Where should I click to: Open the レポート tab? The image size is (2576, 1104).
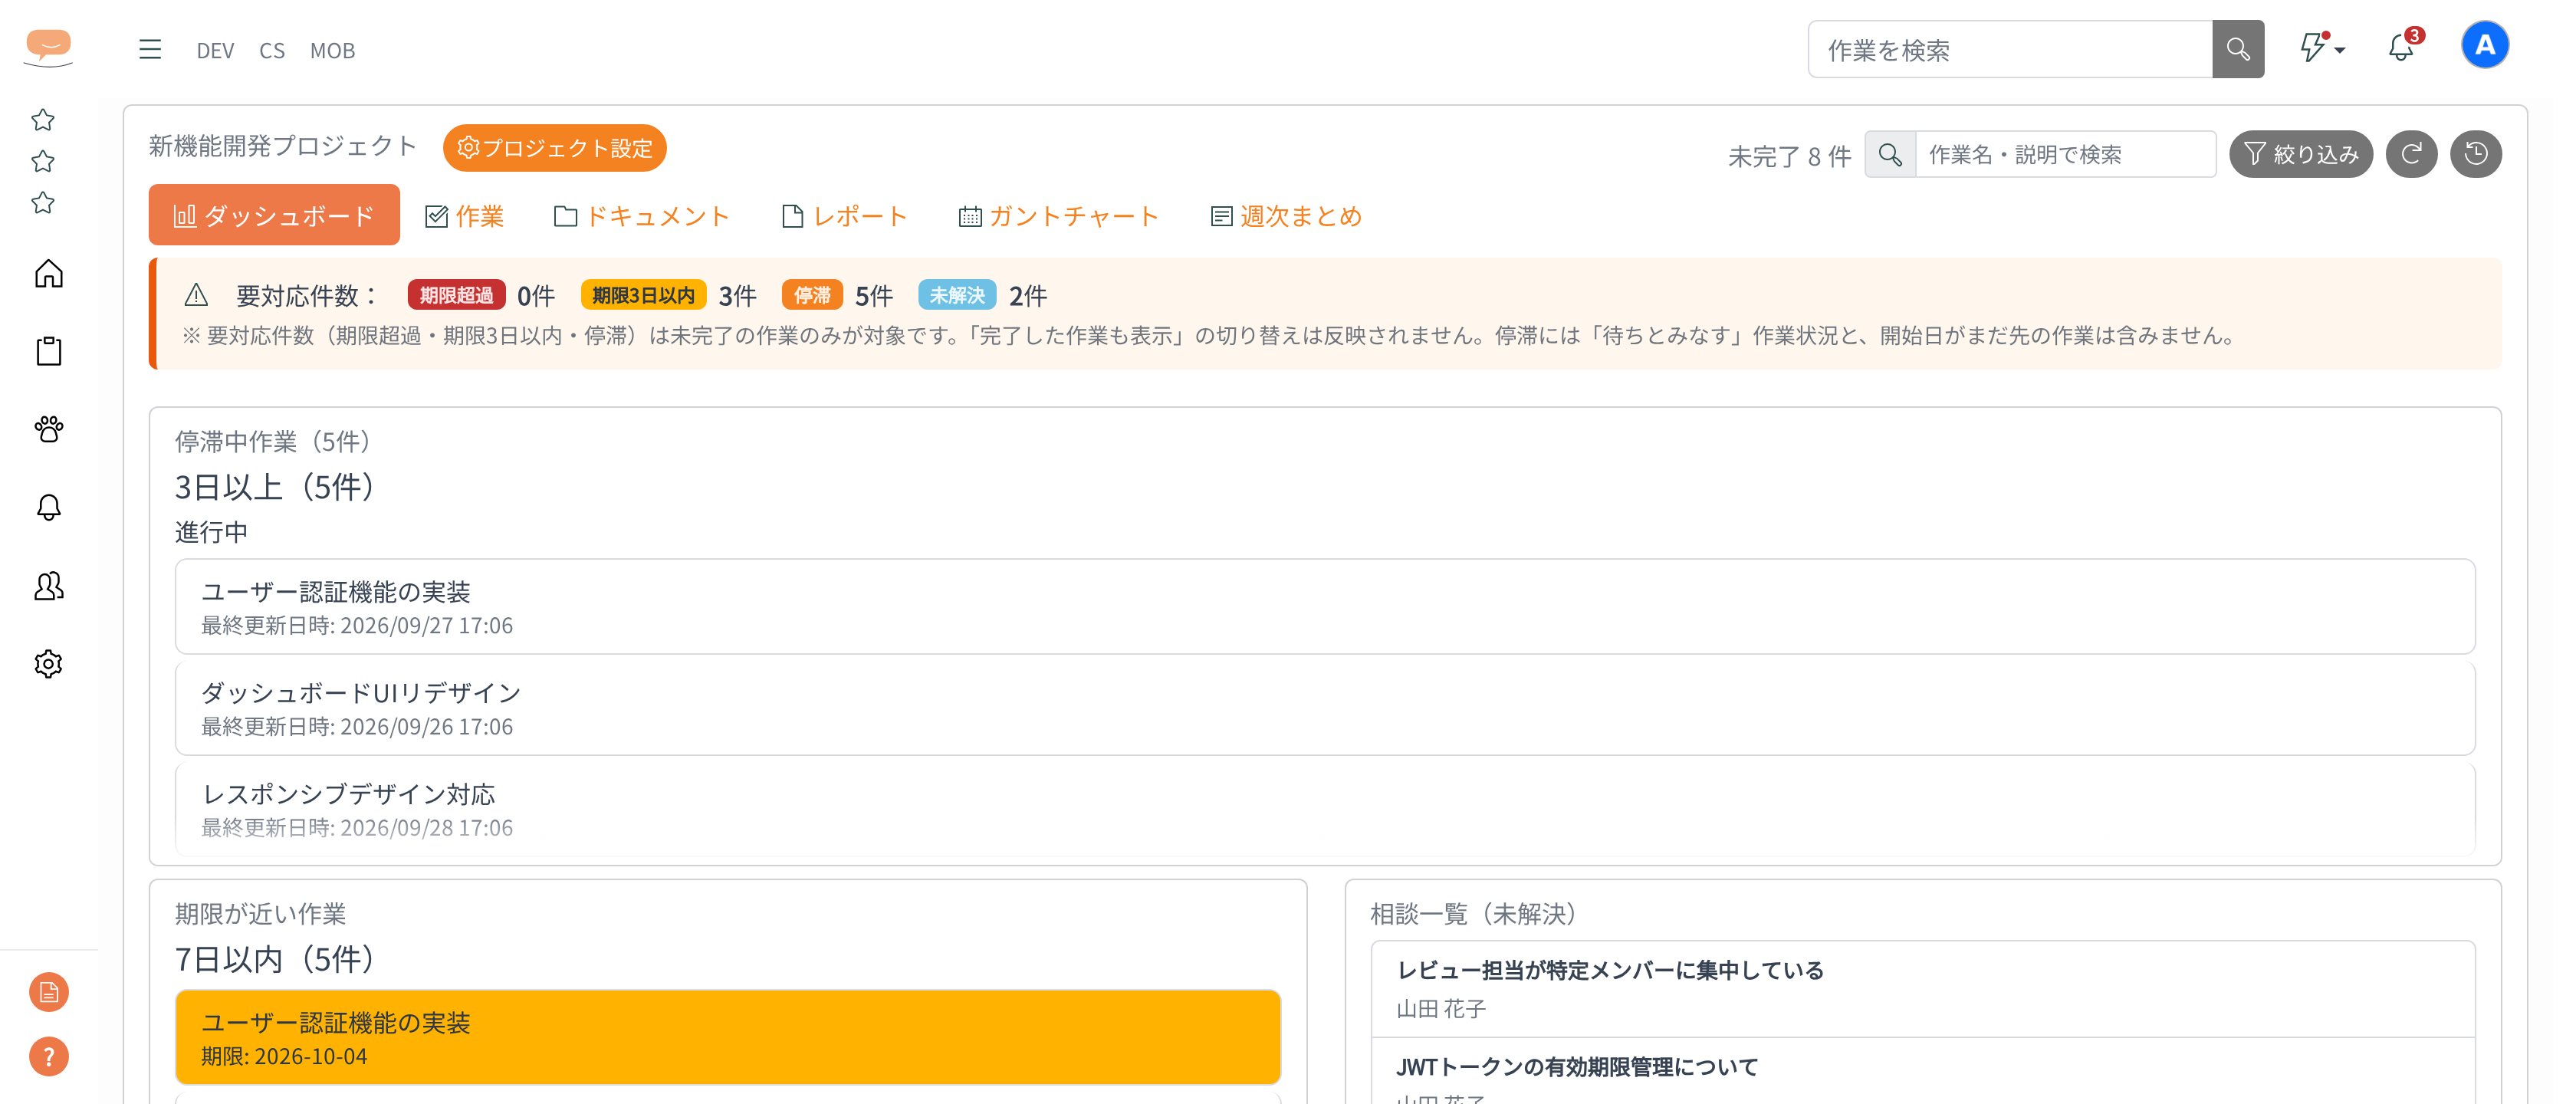tap(844, 216)
